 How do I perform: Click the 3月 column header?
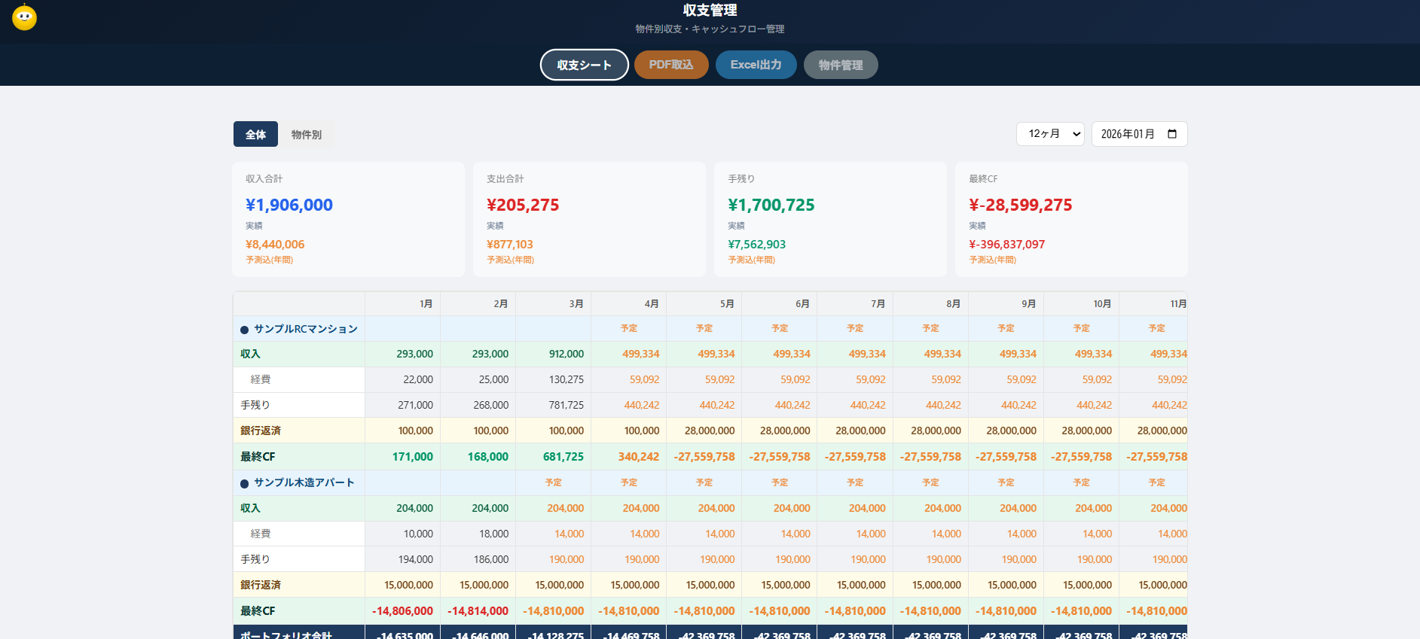554,303
